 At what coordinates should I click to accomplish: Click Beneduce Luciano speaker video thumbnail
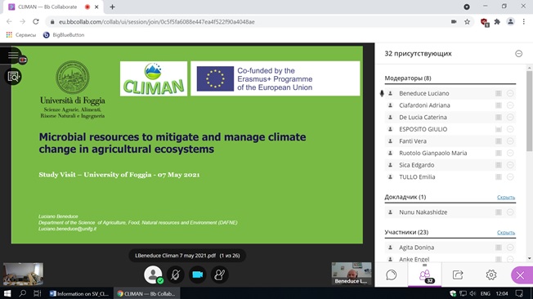tap(352, 273)
